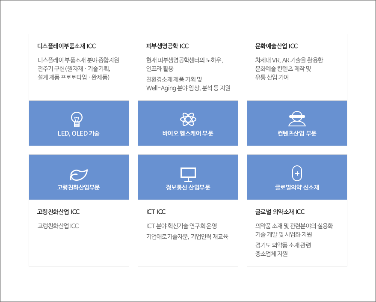The width and height of the screenshot is (376, 302).
Task: Click text 중소업체 지원
Action: [272, 254]
